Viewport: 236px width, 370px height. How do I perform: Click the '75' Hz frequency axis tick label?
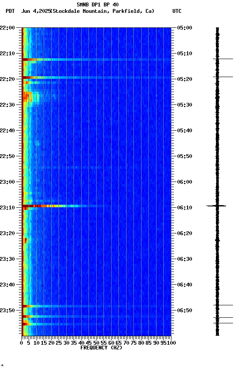[x=133, y=343]
